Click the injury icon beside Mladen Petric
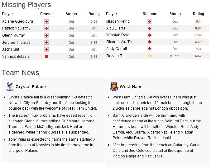Viewport: 211px width, 168px height. tap(149, 21)
